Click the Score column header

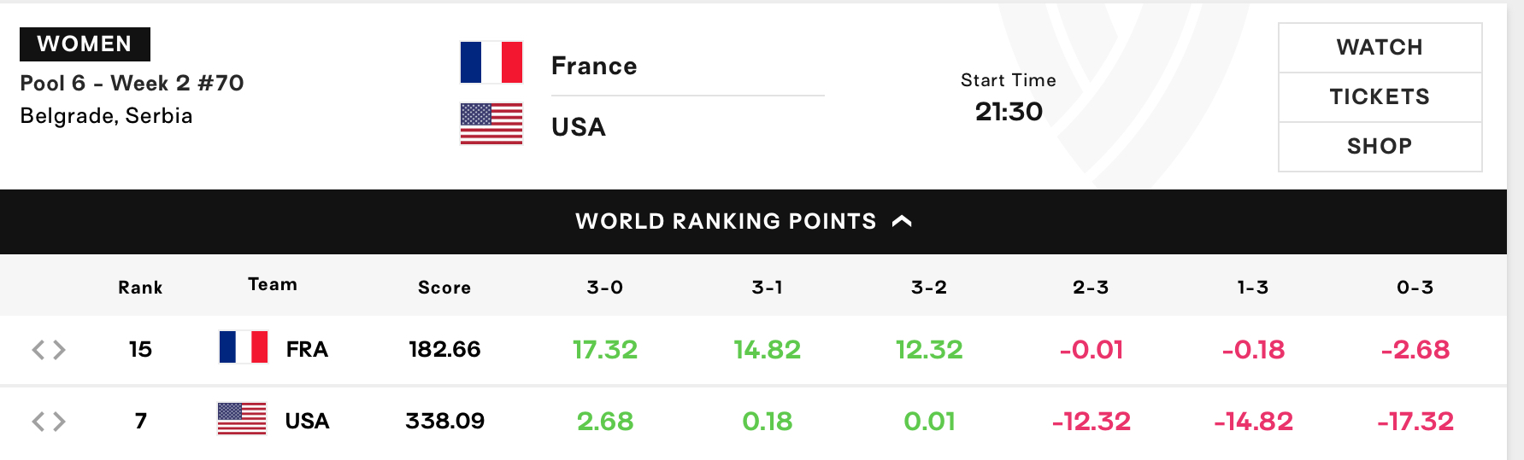[444, 288]
